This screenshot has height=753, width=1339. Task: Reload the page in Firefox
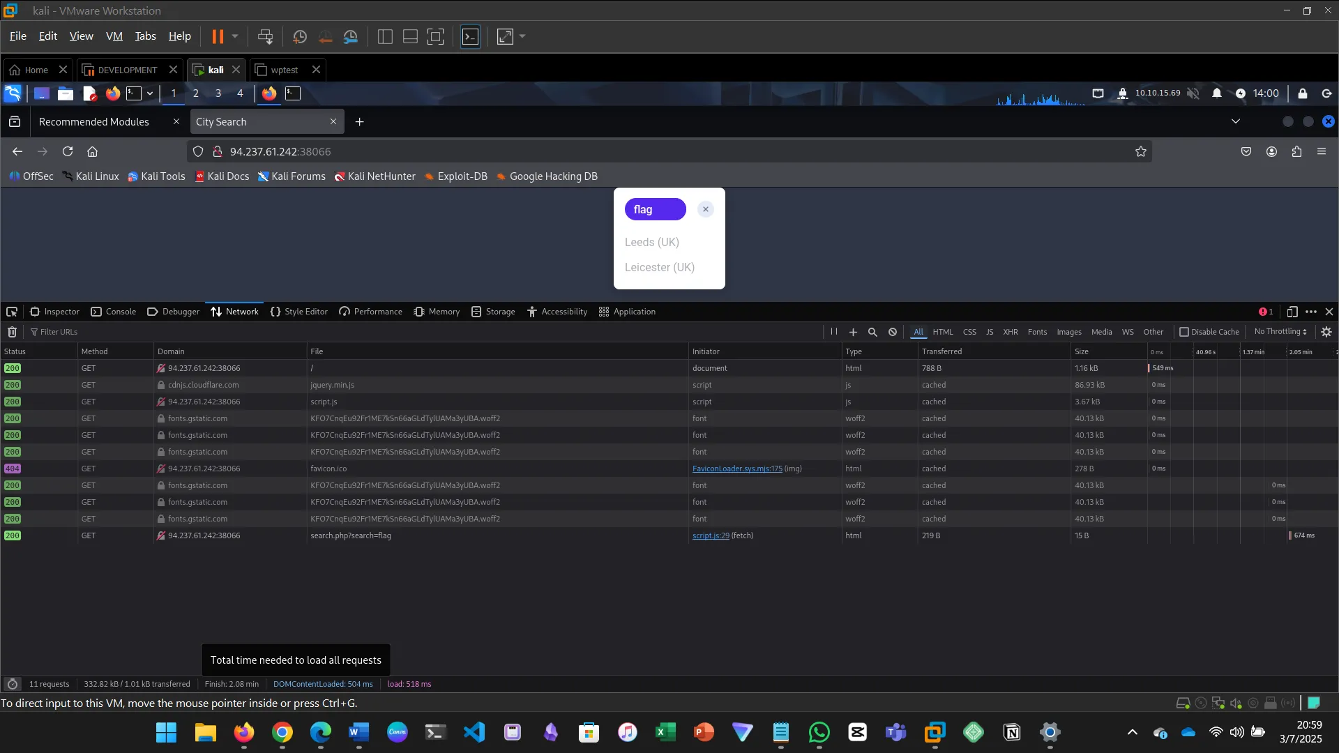[68, 151]
